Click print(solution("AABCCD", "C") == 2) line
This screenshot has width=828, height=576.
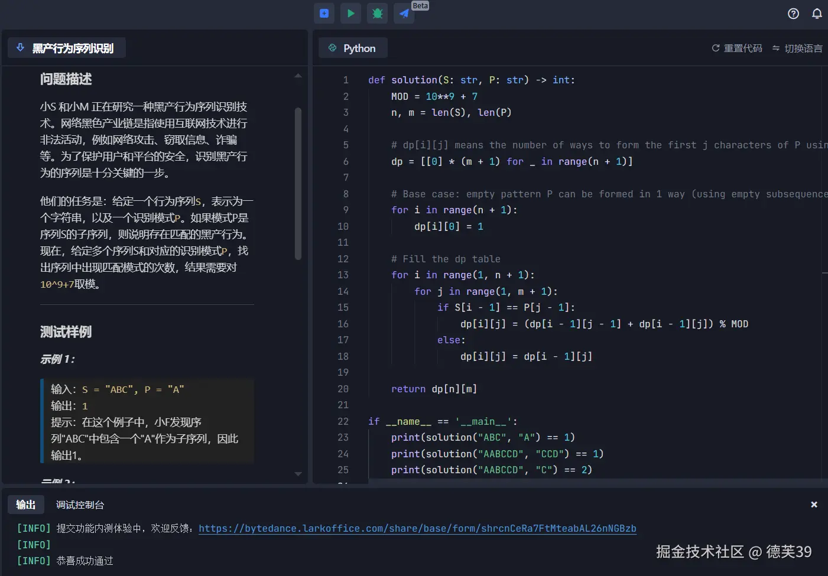(492, 470)
